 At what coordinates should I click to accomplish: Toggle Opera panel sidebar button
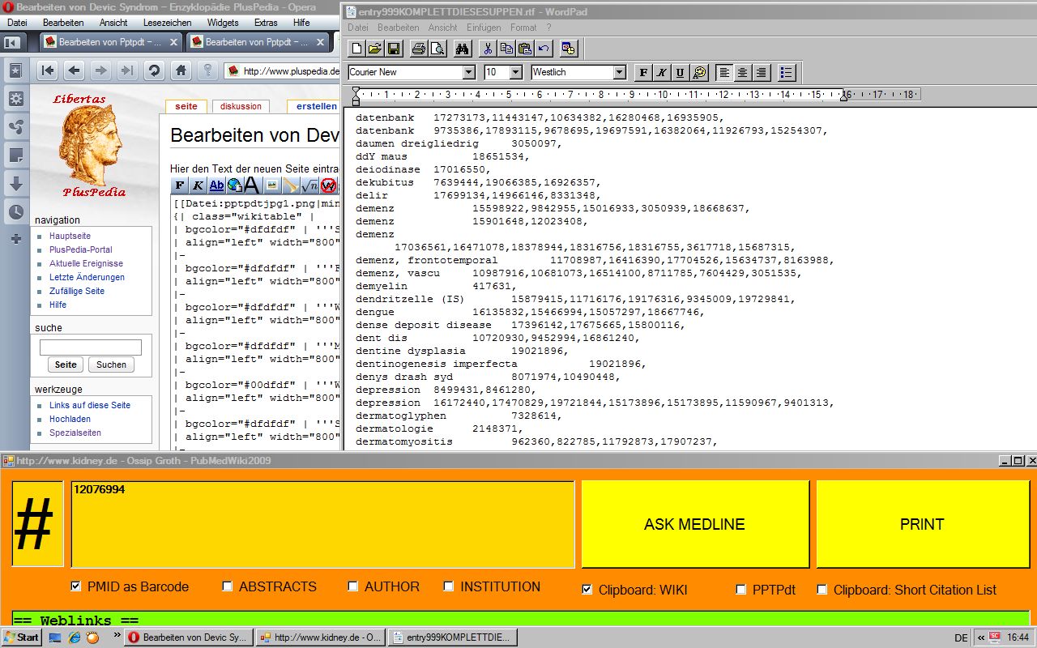13,42
